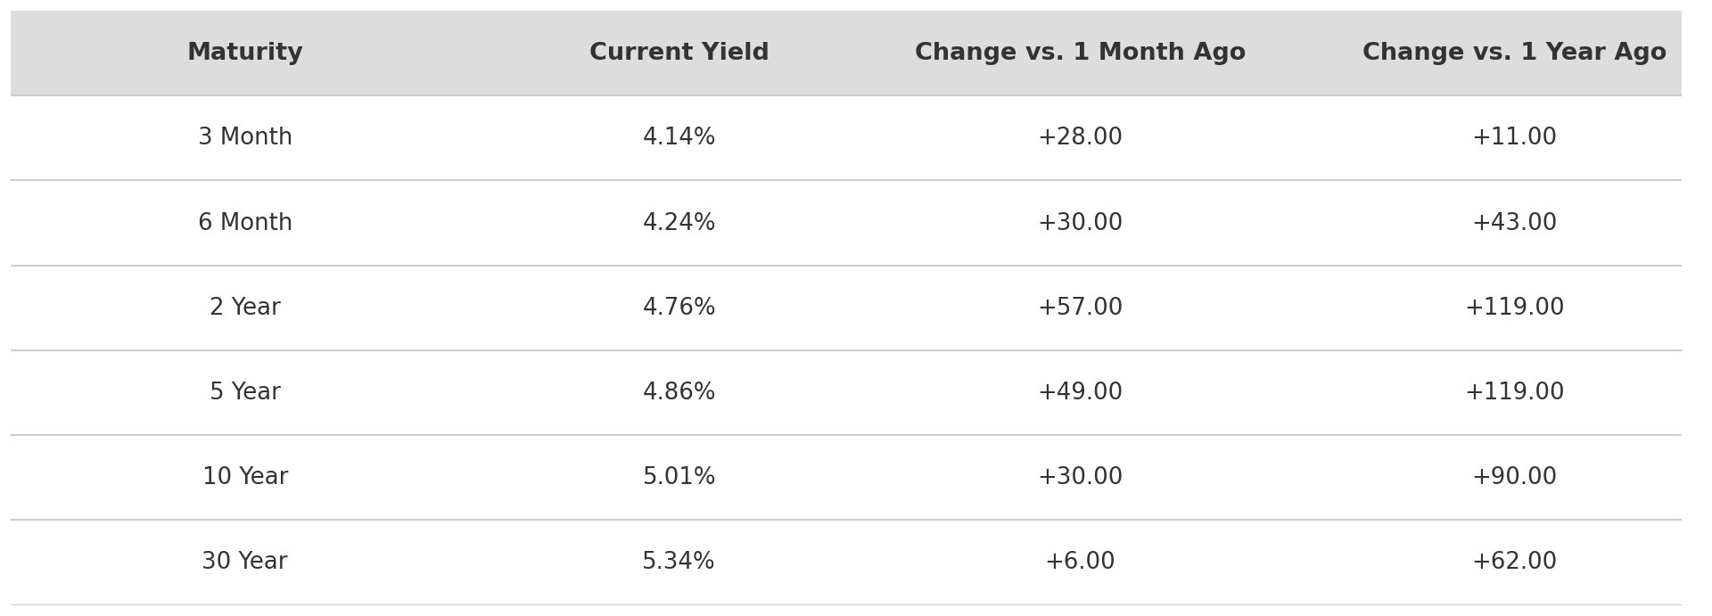Screen dimensions: 1712x616
Task: Select the Change vs. 1 Month Ago header
Action: click(1080, 53)
